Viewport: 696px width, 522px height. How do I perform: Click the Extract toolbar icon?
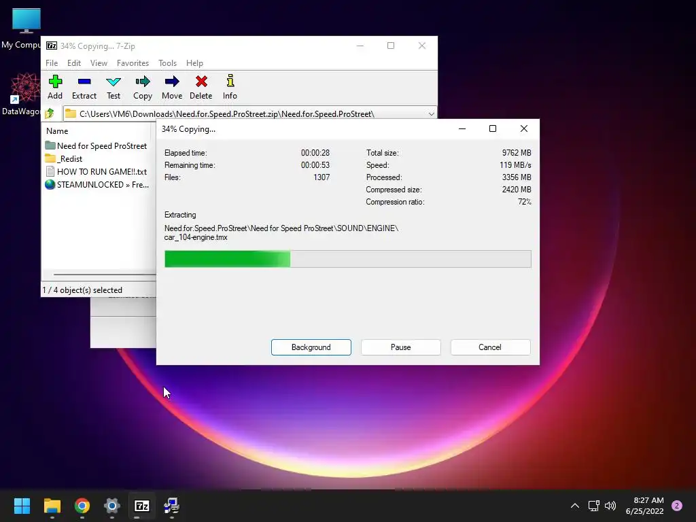coord(84,87)
